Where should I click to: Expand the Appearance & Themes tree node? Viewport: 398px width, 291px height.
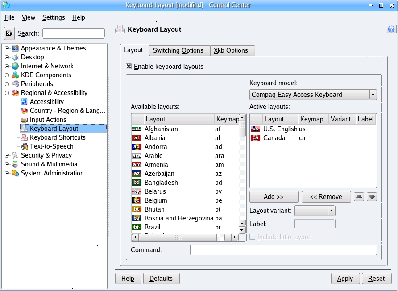pyautogui.click(x=7, y=48)
